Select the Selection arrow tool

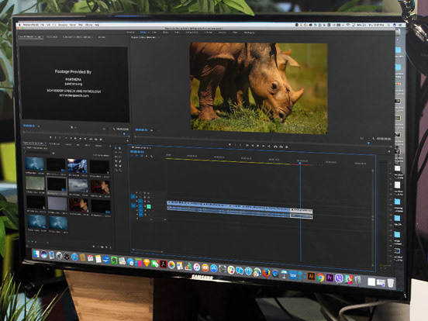(116, 148)
